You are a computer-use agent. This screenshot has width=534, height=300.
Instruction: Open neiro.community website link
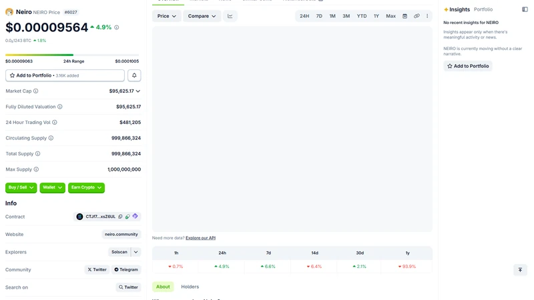(x=121, y=235)
